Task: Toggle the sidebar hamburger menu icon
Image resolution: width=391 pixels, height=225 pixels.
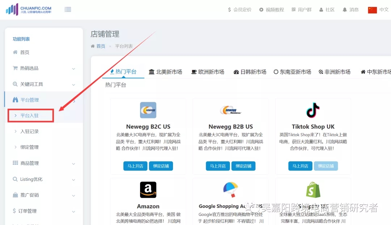Action: (68, 9)
